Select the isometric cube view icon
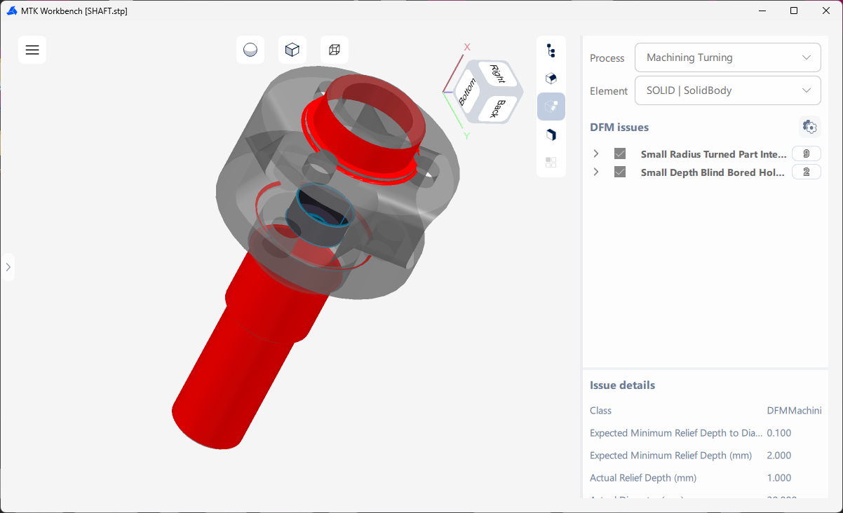The height and width of the screenshot is (513, 843). click(x=292, y=50)
